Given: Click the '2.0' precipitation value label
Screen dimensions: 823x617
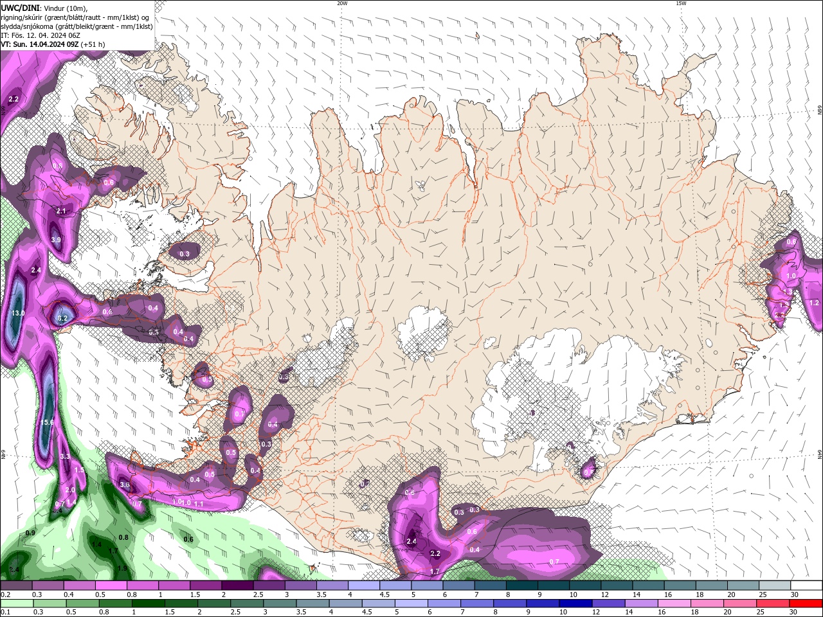Looking at the screenshot, I should click(x=70, y=490).
